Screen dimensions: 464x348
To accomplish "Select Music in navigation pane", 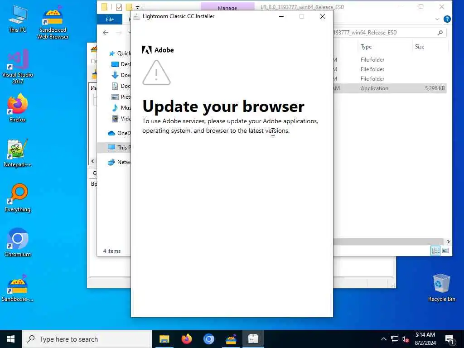I will [x=121, y=108].
